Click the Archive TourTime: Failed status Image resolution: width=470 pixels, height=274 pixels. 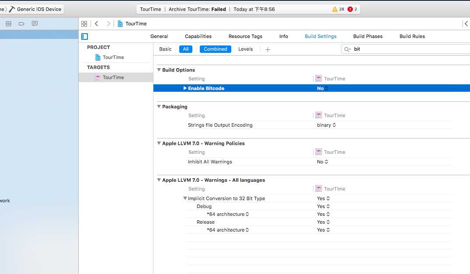(197, 9)
